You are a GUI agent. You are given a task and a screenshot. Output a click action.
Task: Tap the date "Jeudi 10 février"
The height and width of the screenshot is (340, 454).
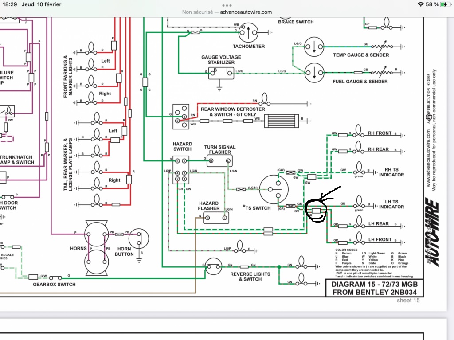click(x=41, y=4)
